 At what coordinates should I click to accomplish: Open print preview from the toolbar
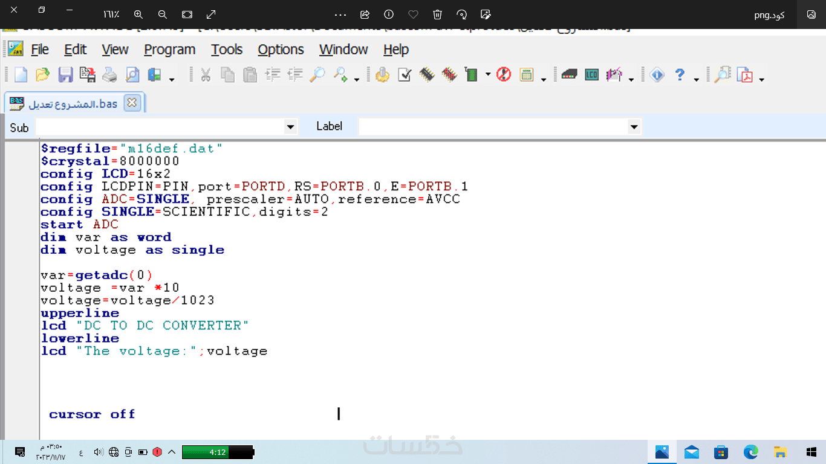pyautogui.click(x=132, y=75)
